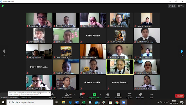Open the Más options menu
The width and height of the screenshot is (186, 105).
151,96
